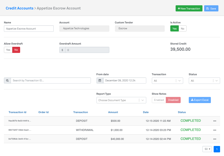Sort by the Amount column header
The image size is (224, 156).
tap(113, 112)
